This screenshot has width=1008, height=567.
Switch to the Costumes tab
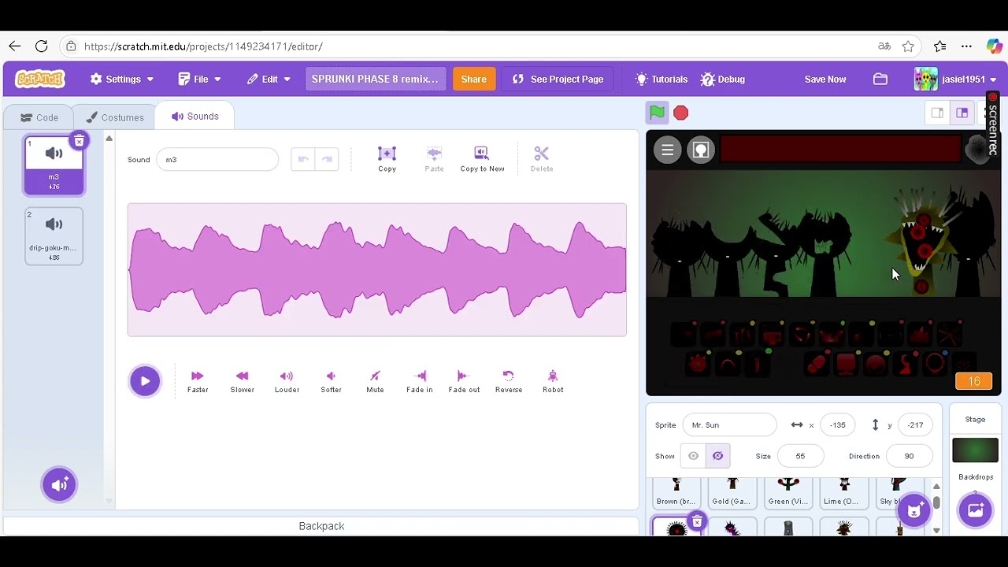pos(115,117)
